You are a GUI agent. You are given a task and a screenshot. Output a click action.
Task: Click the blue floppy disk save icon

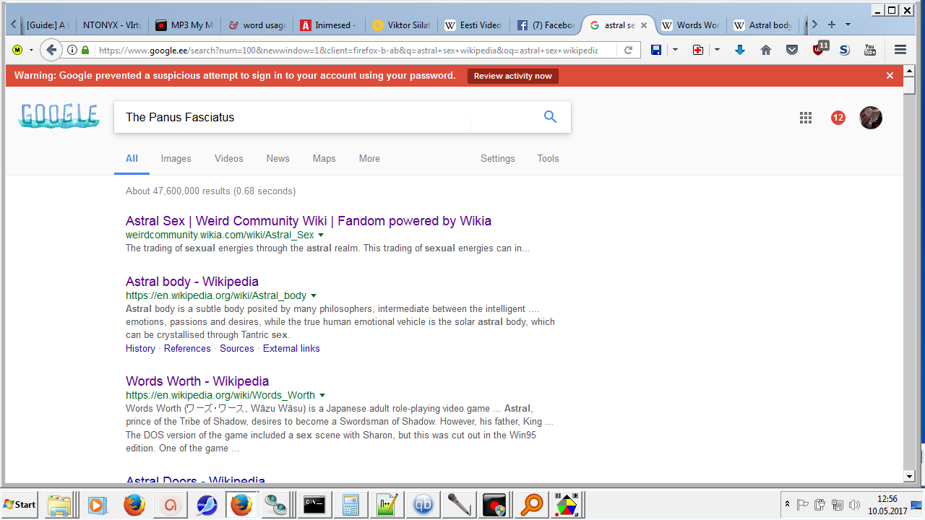point(656,50)
